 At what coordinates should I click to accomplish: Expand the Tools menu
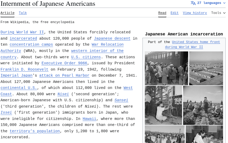[x=218, y=13]
